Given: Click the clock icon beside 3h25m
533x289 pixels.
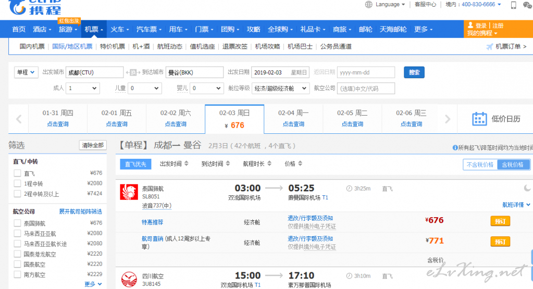Looking at the screenshot, I should click(x=349, y=189).
